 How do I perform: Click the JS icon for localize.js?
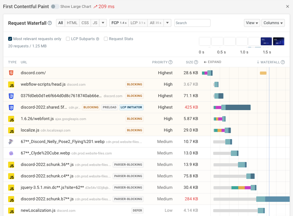tap(11, 130)
